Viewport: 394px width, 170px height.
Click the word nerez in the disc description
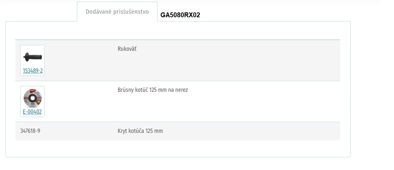coord(182,90)
